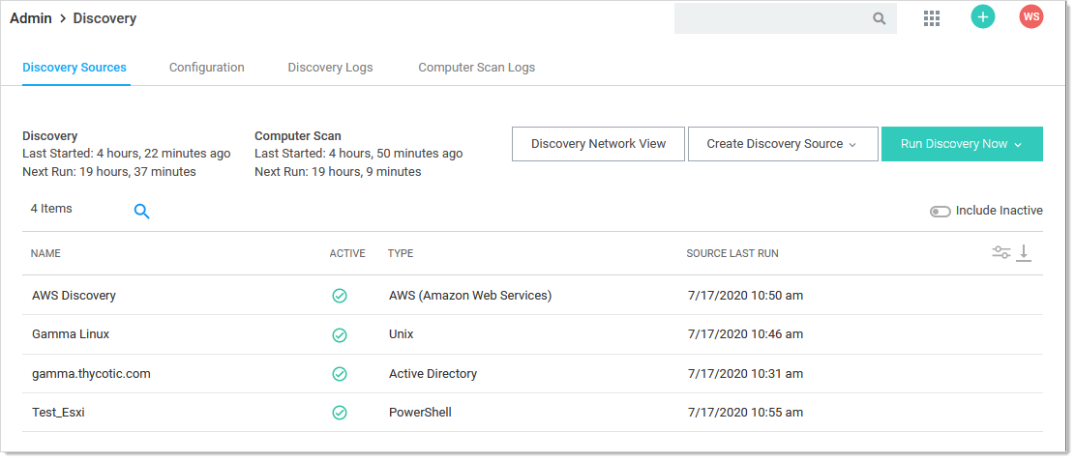Switch to the Configuration tab
Viewport: 1075px width, 460px height.
pyautogui.click(x=206, y=68)
